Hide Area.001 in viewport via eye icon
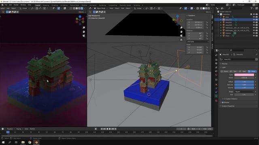This screenshot has height=145, width=259. (254, 20)
